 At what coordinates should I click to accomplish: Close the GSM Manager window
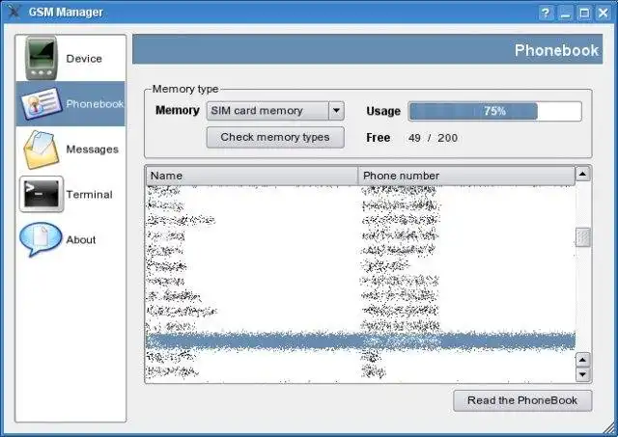click(604, 14)
